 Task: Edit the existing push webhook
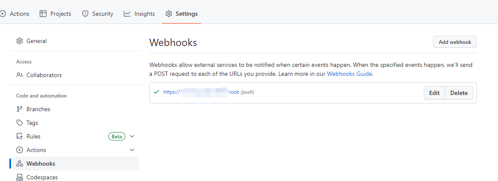point(434,93)
